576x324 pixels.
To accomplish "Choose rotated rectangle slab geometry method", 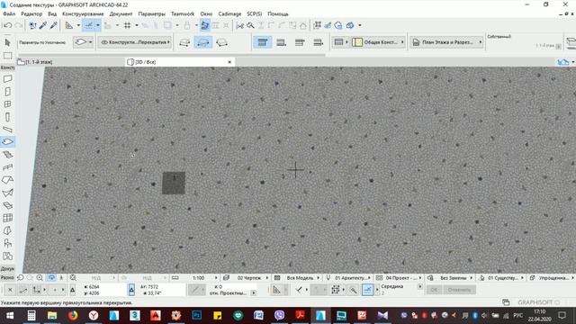I will click(x=222, y=42).
